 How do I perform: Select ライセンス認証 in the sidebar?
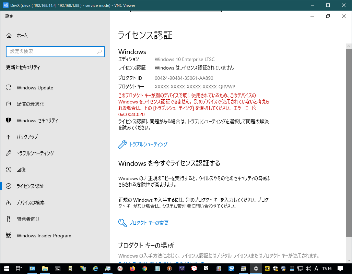click(x=25, y=186)
